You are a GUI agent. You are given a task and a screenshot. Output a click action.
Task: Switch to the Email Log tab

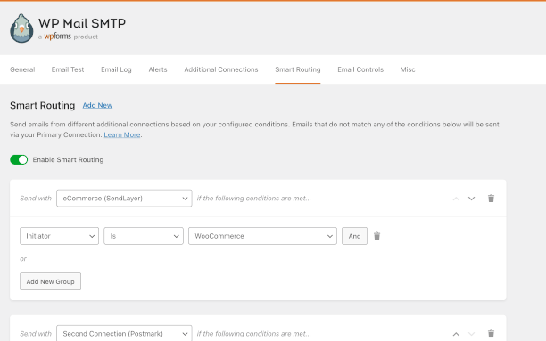116,69
